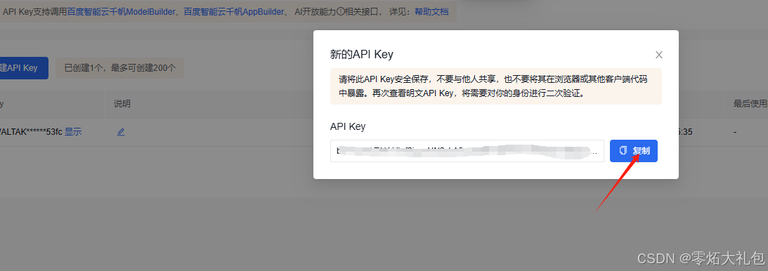The image size is (768, 271).
Task: Click the API Key text field
Action: (x=467, y=151)
